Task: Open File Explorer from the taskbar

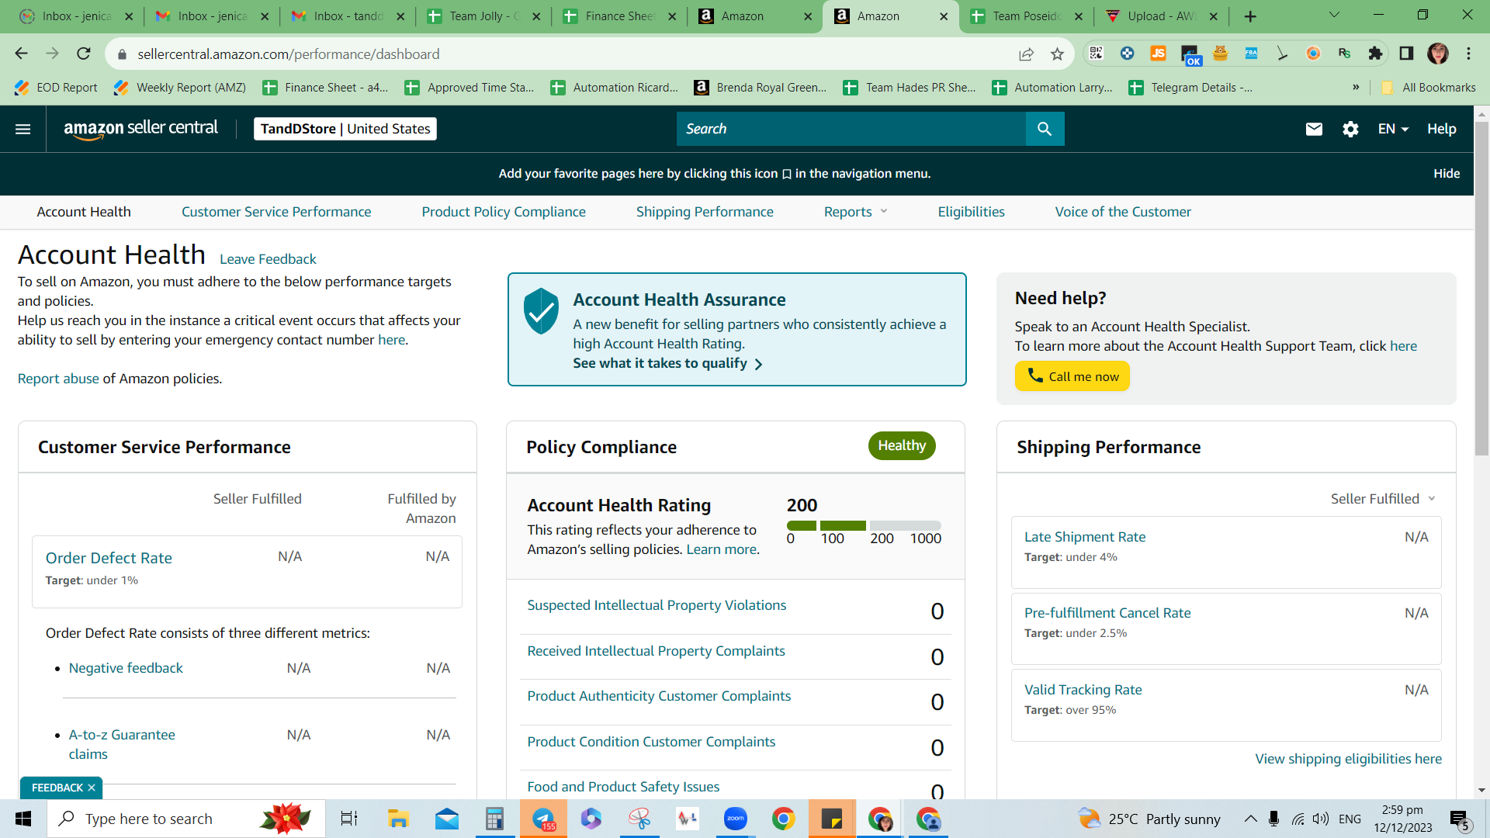Action: (x=398, y=819)
